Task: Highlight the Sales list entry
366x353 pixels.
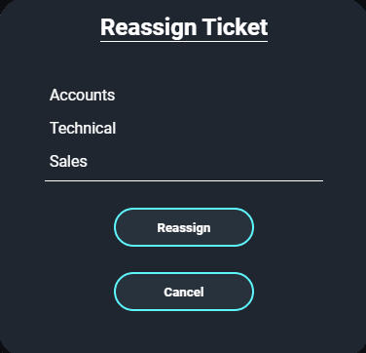Action: 184,161
